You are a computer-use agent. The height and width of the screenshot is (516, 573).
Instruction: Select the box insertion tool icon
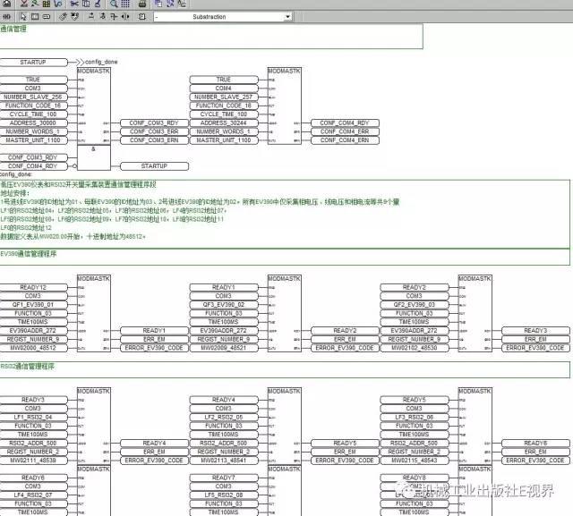[35, 17]
